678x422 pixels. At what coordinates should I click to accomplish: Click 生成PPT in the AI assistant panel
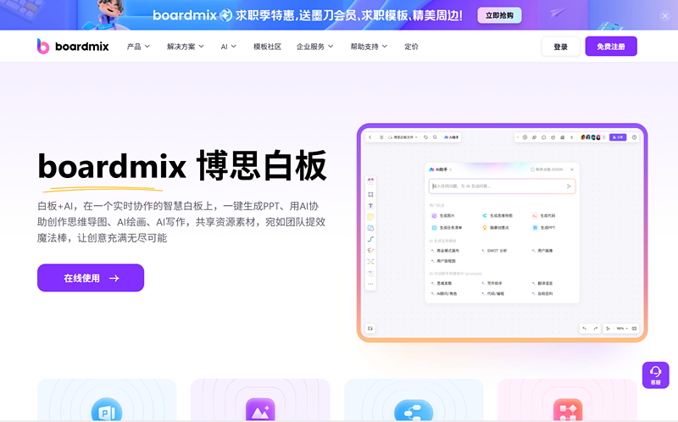tap(544, 227)
